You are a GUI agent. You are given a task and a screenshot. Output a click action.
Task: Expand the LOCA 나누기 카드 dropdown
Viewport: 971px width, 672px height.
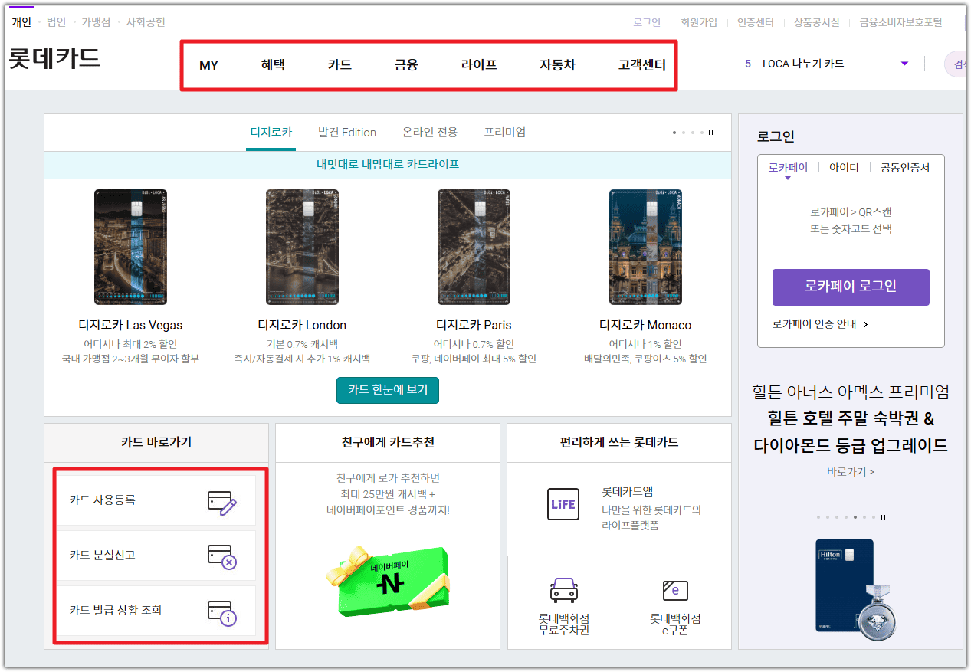pyautogui.click(x=904, y=64)
